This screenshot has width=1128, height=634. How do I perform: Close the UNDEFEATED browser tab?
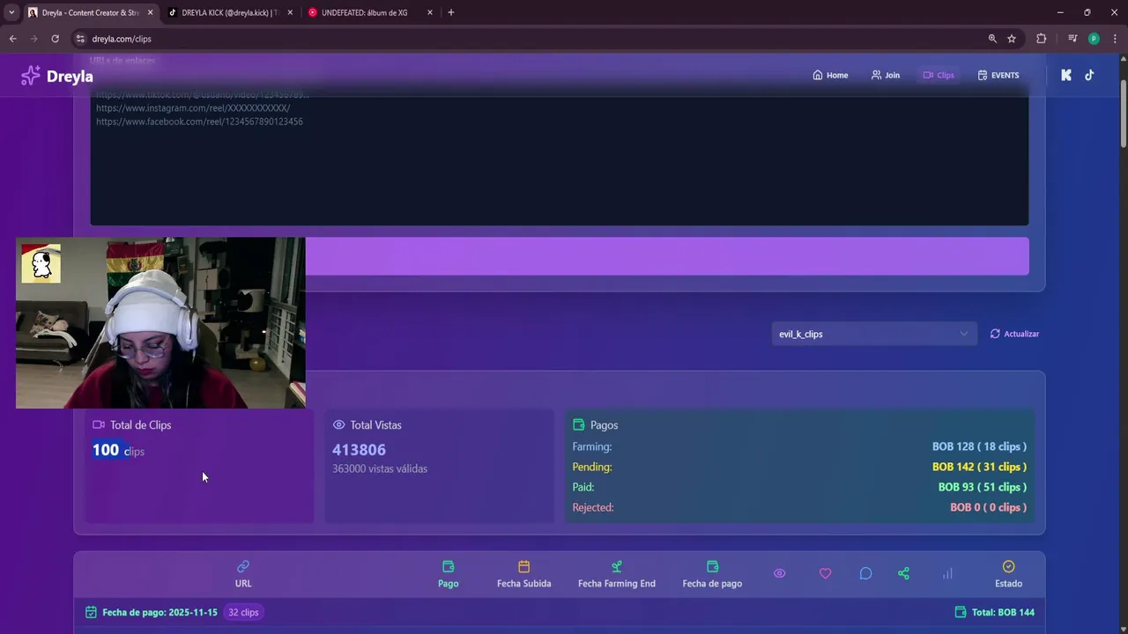point(430,12)
